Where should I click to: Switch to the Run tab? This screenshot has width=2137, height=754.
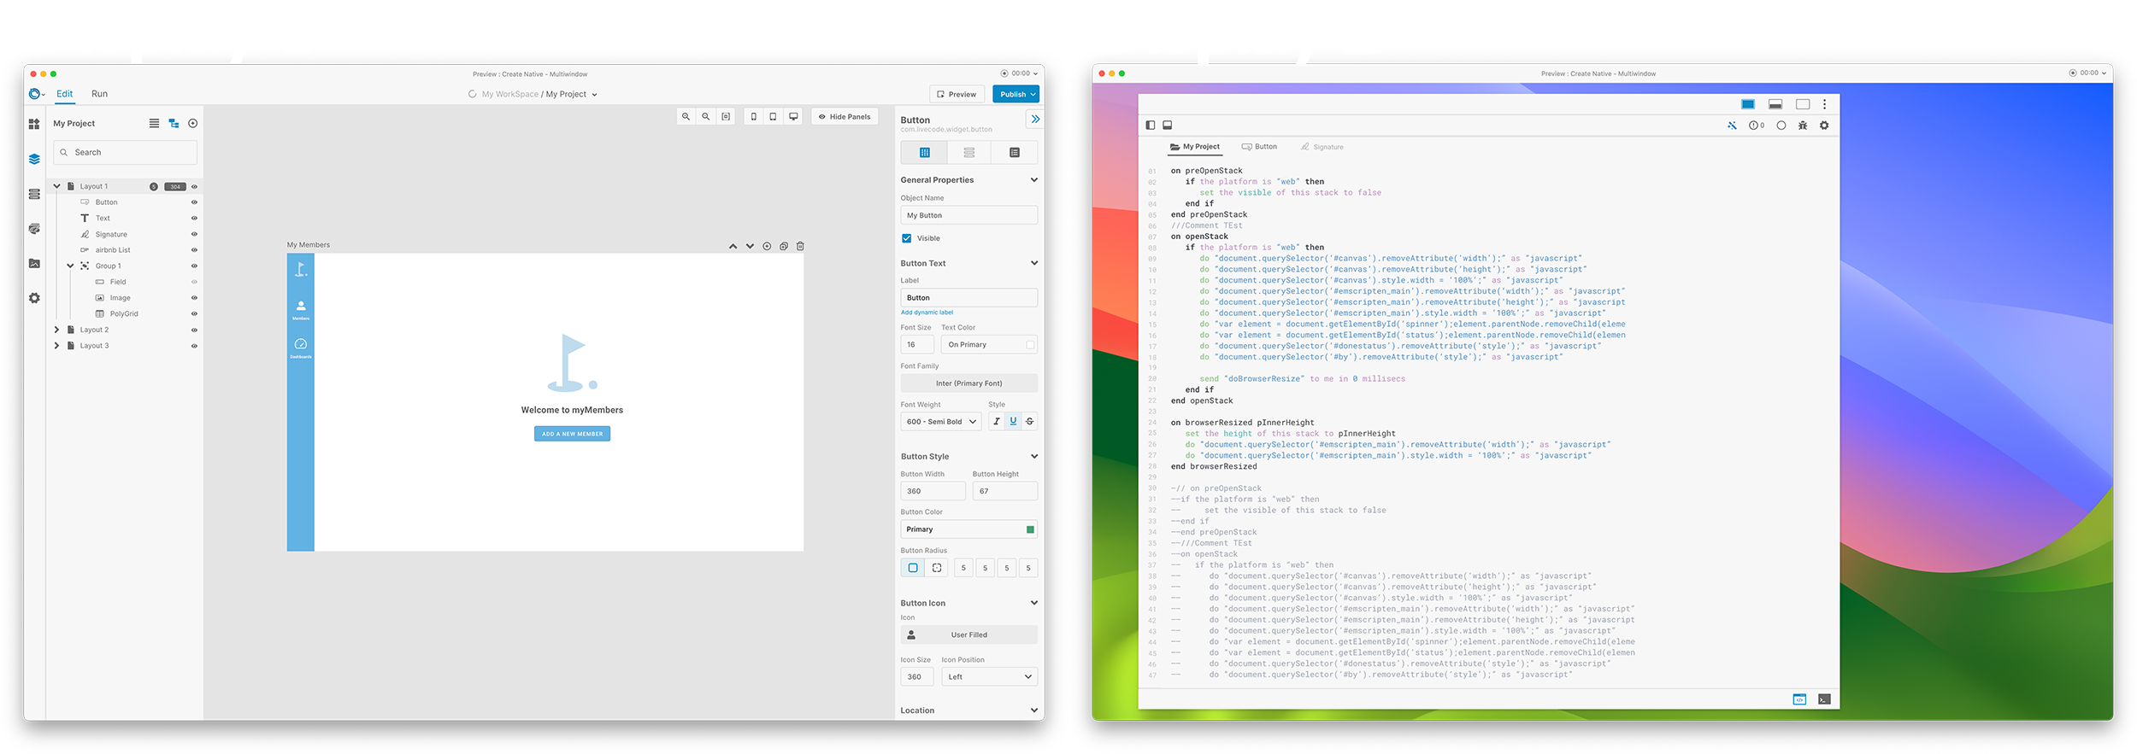tap(99, 94)
